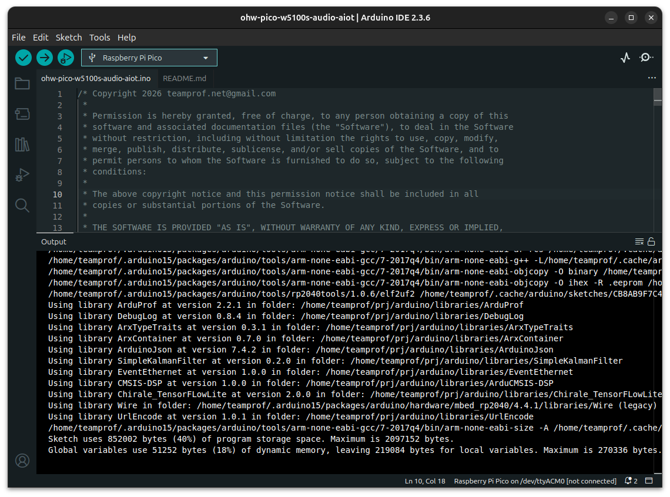Open the Serial Monitor
This screenshot has height=497, width=670.
pos(646,58)
